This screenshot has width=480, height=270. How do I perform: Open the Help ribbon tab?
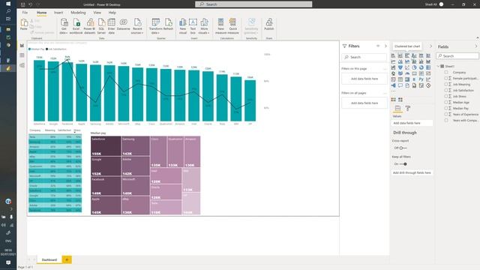[x=112, y=13]
